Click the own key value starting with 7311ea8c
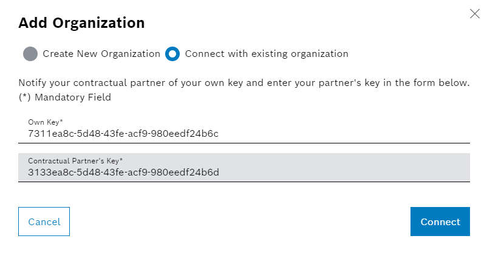 (x=123, y=134)
